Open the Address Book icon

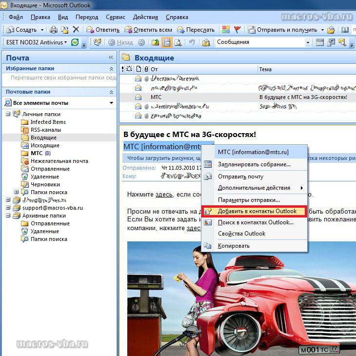coord(345,30)
